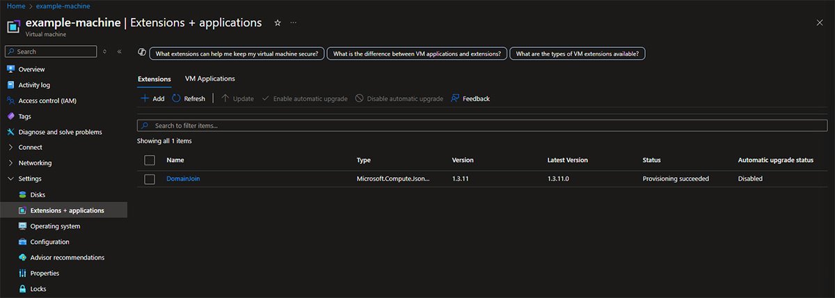
Task: Click the Tags icon in sidebar
Action: (10, 116)
